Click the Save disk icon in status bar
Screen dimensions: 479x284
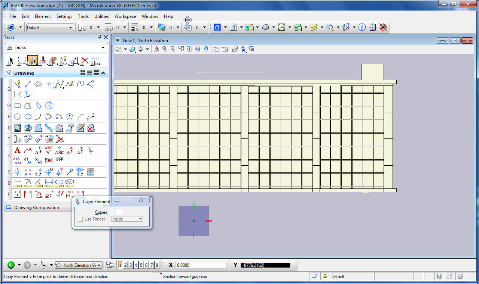coord(439,276)
